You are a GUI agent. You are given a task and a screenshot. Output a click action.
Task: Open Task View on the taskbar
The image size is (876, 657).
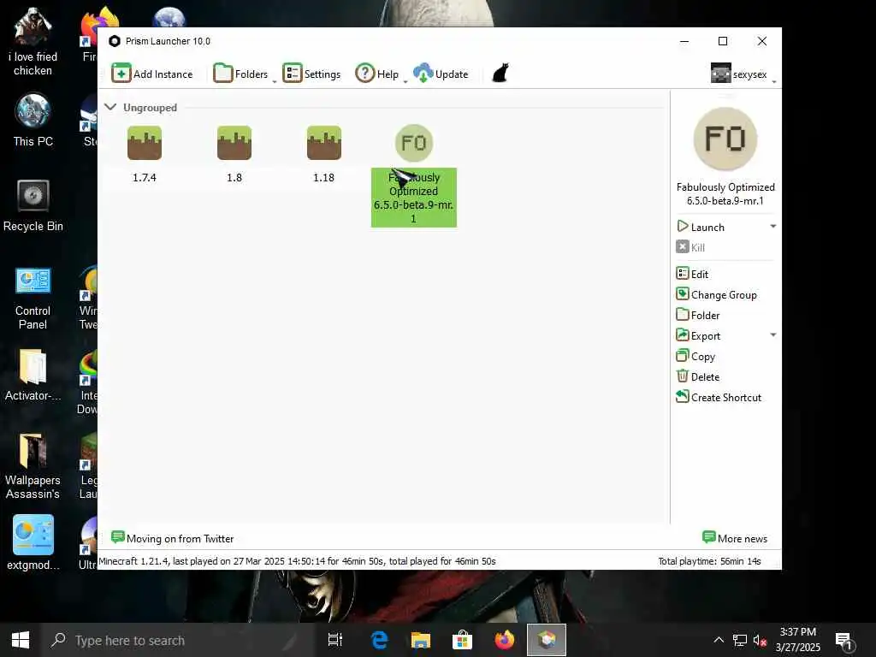coord(335,640)
